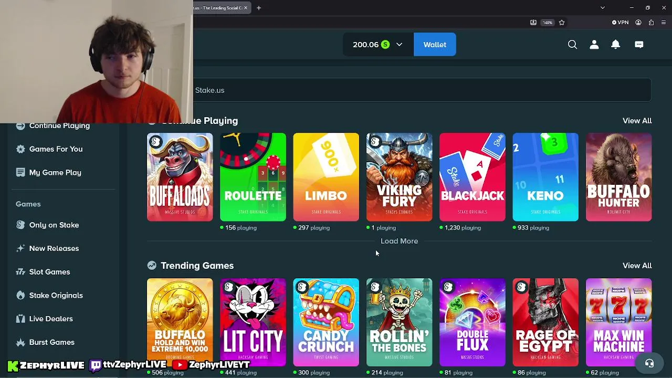Viewport: 672px width, 378px height.
Task: Click the green coin currency icon
Action: click(x=385, y=45)
